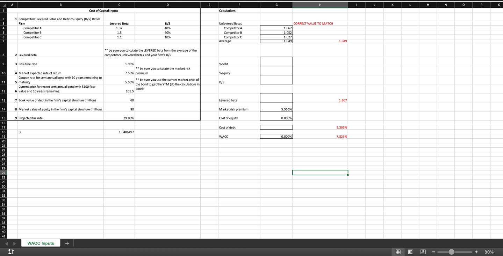Screen dimensions: 503x256
Task: Select the 60% D/S ratio cell
Action: tap(167, 32)
